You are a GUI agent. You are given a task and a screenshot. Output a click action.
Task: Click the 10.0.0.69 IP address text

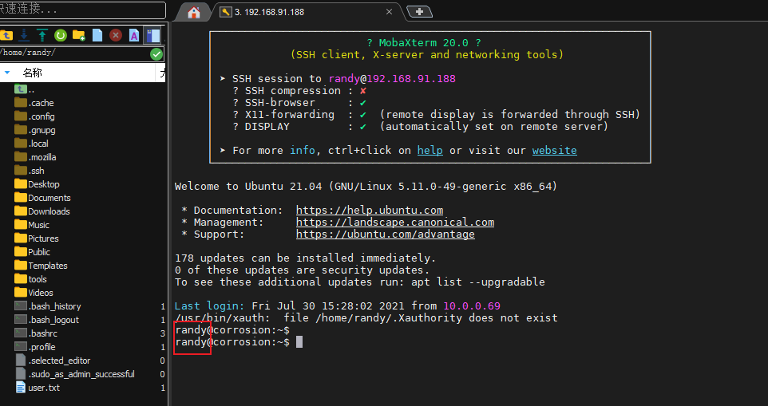click(472, 306)
